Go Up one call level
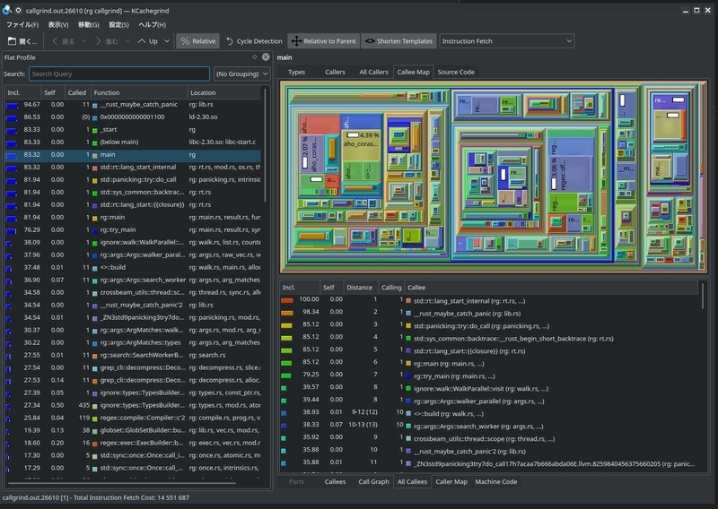The image size is (718, 509). pyautogui.click(x=148, y=41)
